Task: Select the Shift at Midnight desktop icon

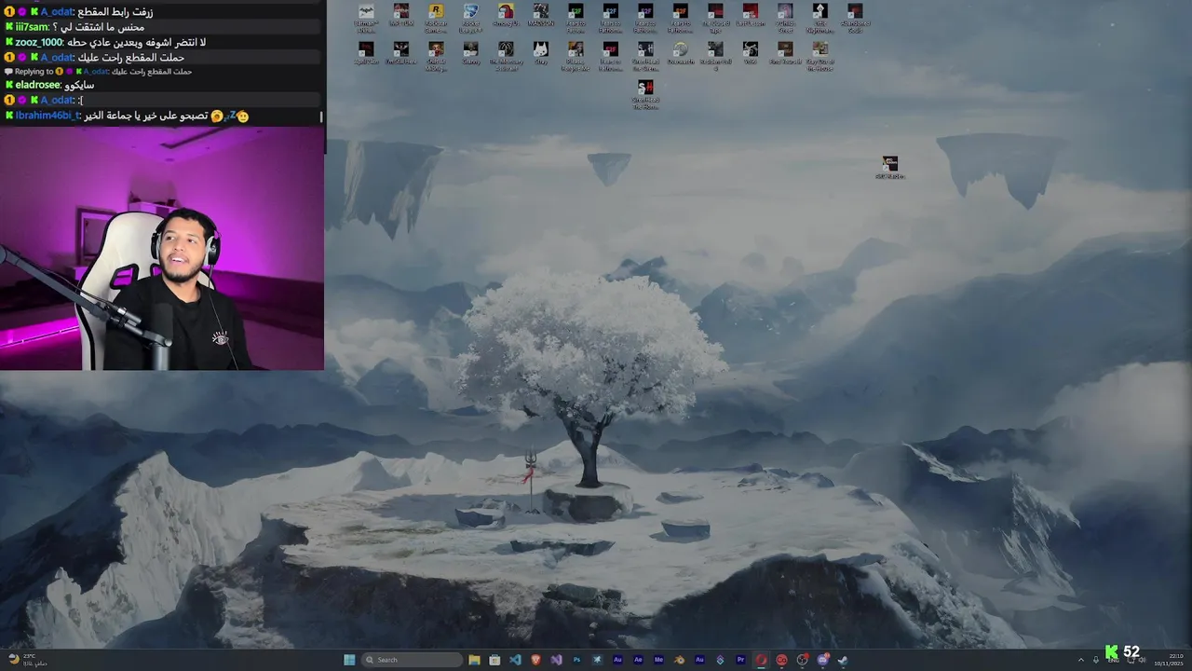Action: (x=436, y=55)
